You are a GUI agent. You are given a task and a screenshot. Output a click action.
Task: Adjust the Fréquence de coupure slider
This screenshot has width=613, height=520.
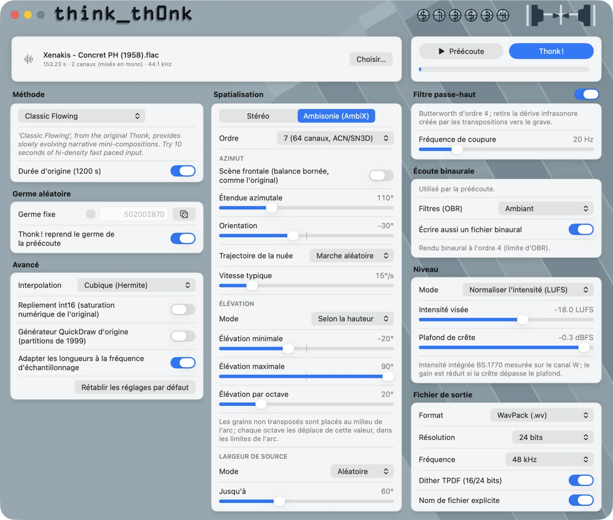[506, 149]
